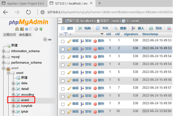Check the row checkbox for cid 5
The height and width of the screenshot is (116, 173).
(63, 73)
